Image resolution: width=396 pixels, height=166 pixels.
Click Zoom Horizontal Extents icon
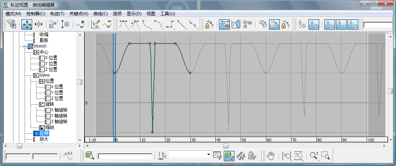click(287, 155)
